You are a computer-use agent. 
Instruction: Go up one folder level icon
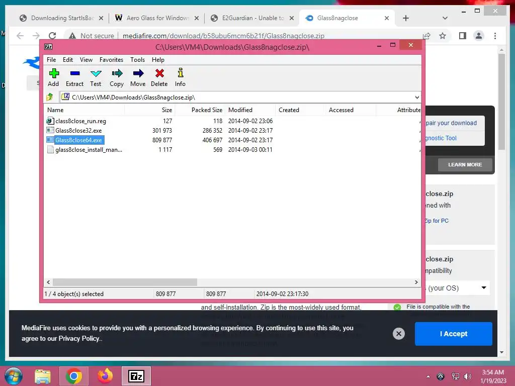[50, 97]
